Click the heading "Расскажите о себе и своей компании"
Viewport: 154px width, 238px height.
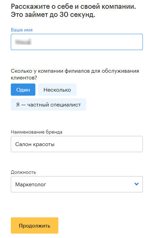tap(73, 6)
